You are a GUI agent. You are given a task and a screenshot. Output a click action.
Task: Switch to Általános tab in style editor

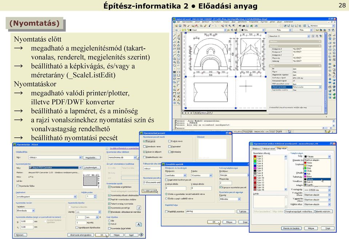pos(256,149)
